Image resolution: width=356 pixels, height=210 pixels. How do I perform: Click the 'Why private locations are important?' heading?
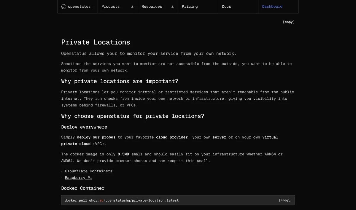coord(120,81)
